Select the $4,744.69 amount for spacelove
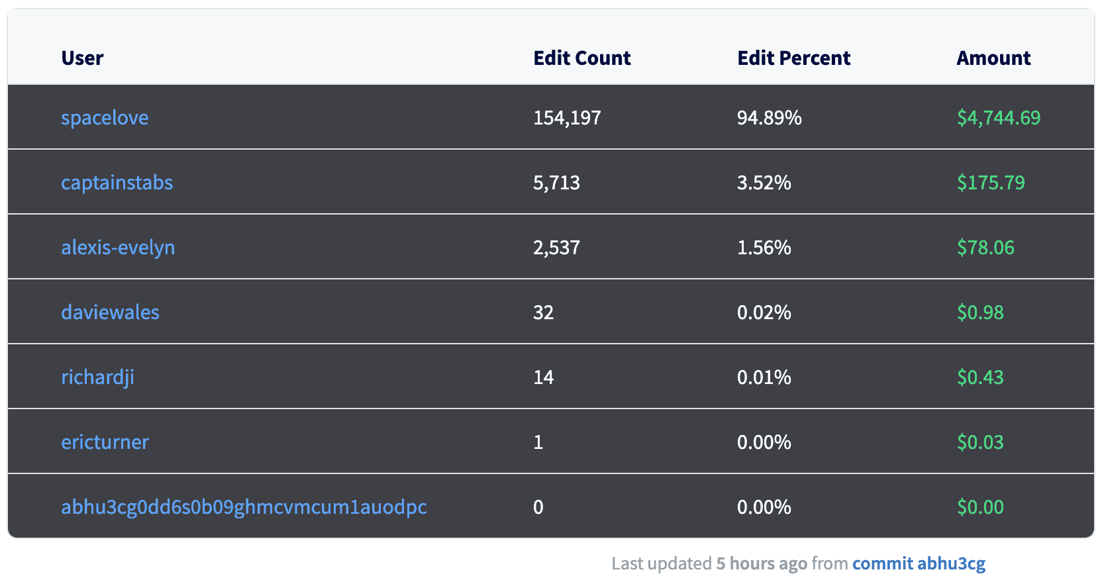The image size is (1102, 584). 999,118
